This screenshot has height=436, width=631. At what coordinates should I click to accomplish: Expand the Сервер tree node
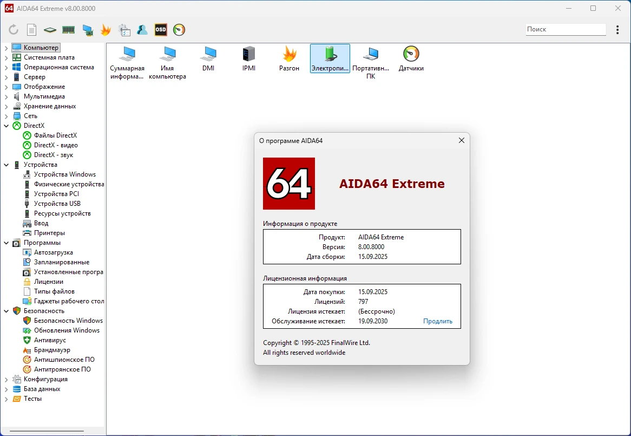click(6, 77)
